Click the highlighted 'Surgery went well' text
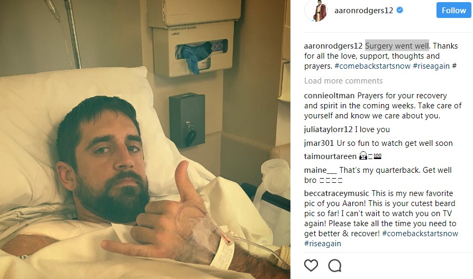This screenshot has height=279, width=473. [397, 46]
